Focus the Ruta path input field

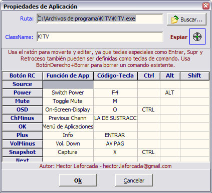pos(100,18)
